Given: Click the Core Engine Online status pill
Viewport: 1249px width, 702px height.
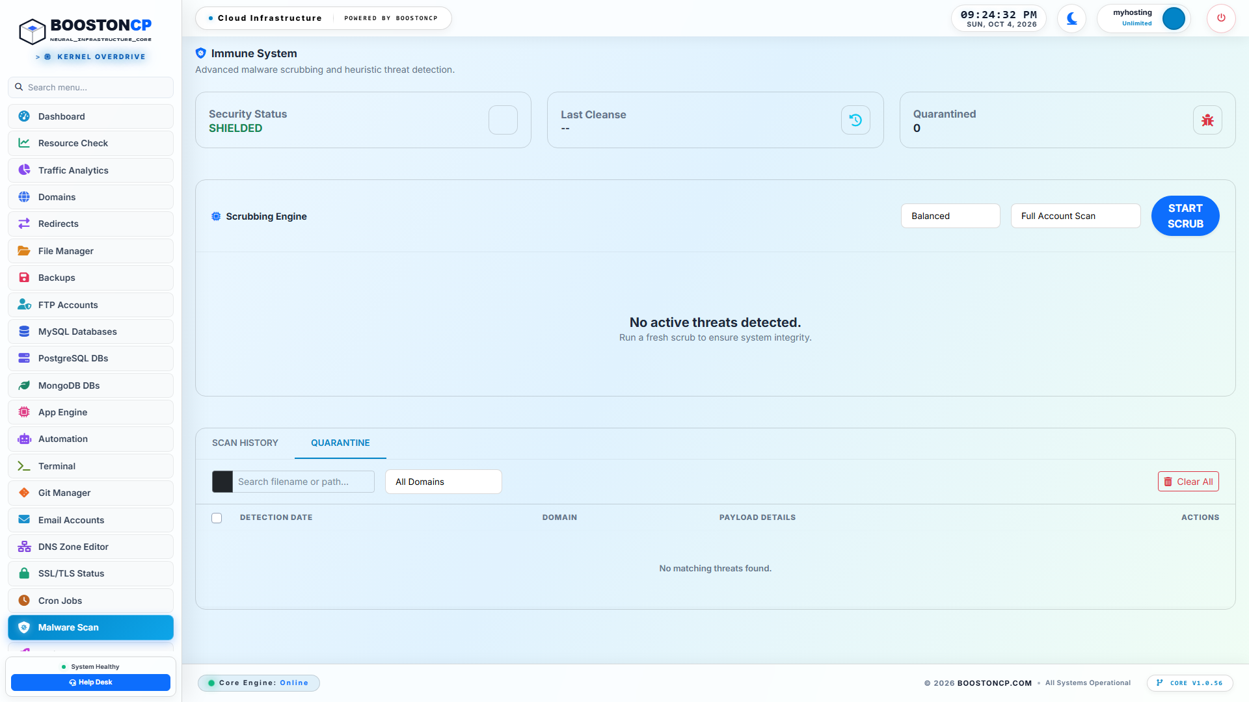Looking at the screenshot, I should [258, 682].
